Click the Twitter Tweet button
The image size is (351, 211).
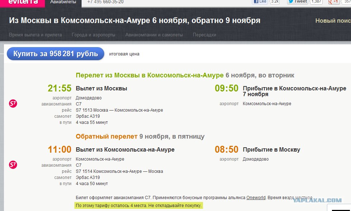click(297, 1)
